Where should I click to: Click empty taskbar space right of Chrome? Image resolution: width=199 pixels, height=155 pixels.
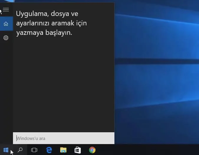point(147,150)
